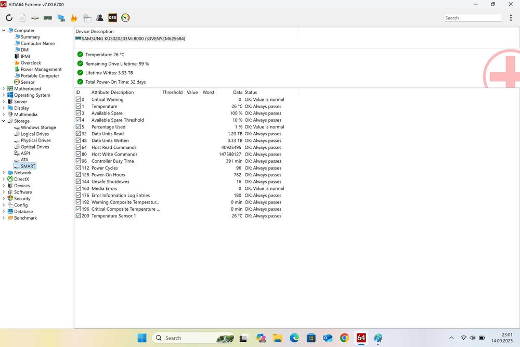Click the Security shield icon in tree

point(10,198)
